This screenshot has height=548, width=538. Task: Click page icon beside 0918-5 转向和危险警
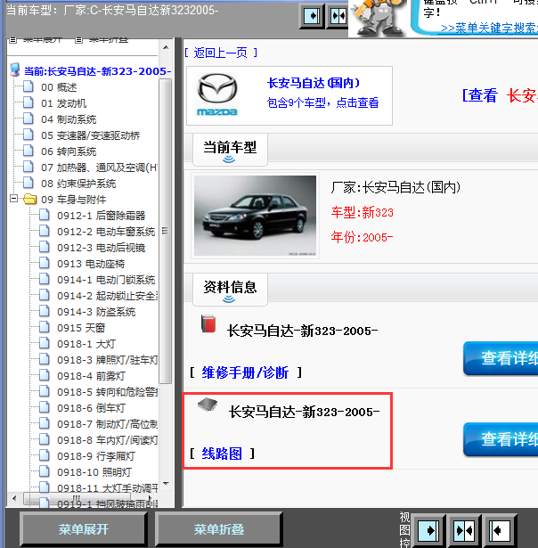pos(45,391)
